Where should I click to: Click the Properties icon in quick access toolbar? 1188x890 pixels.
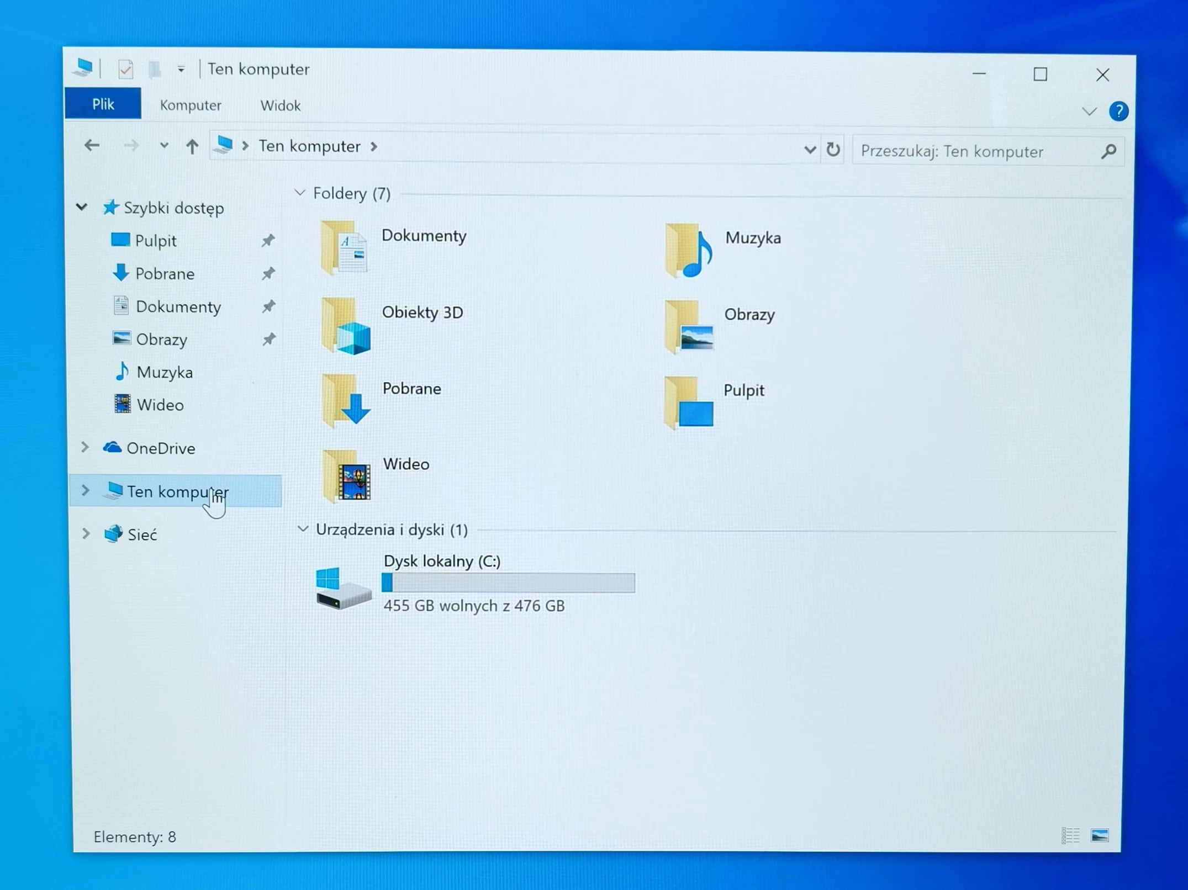click(125, 70)
